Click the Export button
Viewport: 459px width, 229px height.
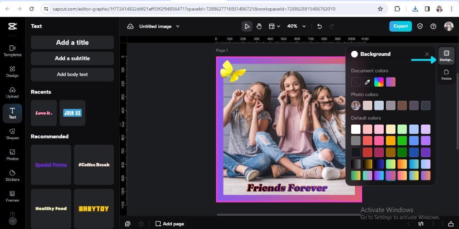pyautogui.click(x=400, y=26)
